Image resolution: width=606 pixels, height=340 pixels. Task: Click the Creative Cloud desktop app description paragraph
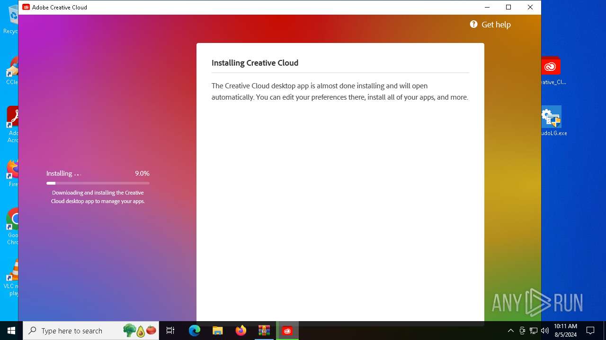pos(340,92)
